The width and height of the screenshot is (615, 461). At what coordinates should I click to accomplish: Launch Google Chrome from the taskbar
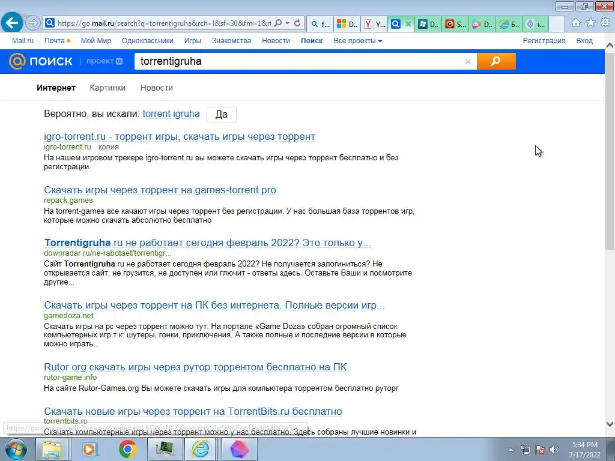[127, 449]
